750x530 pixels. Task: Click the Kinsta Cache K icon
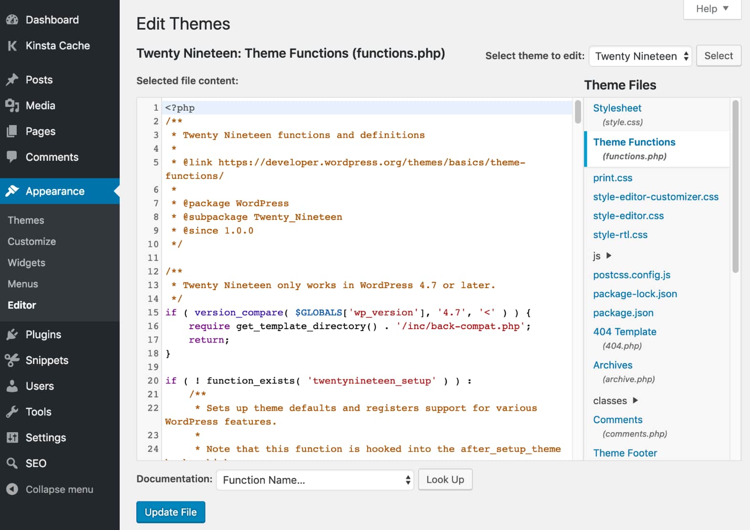(12, 46)
